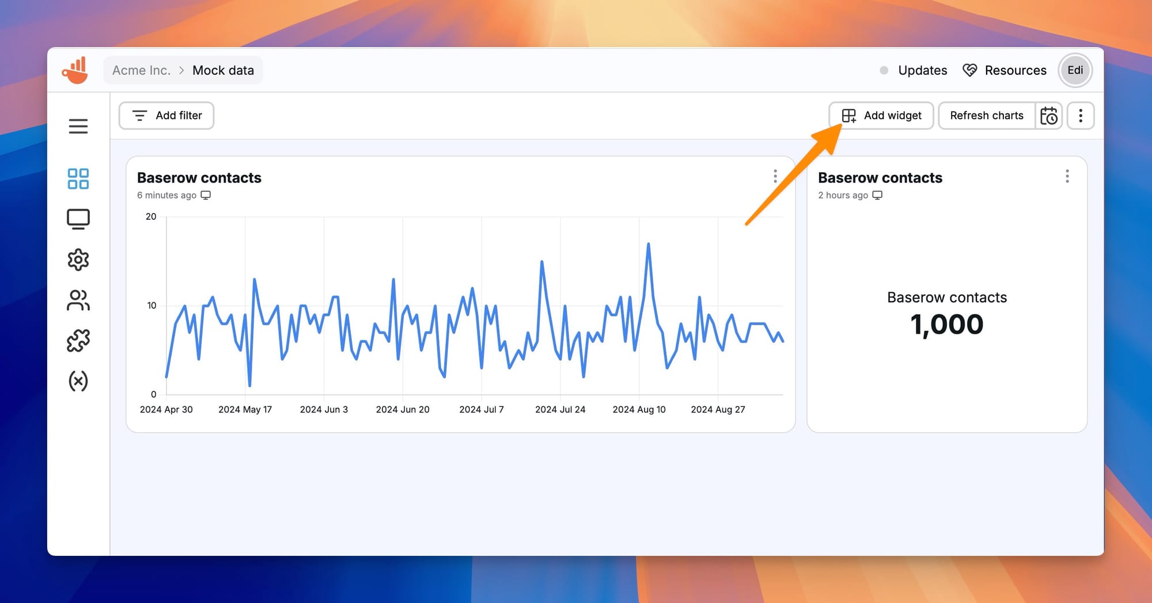1152x603 pixels.
Task: Click the Add widget button
Action: pyautogui.click(x=881, y=116)
